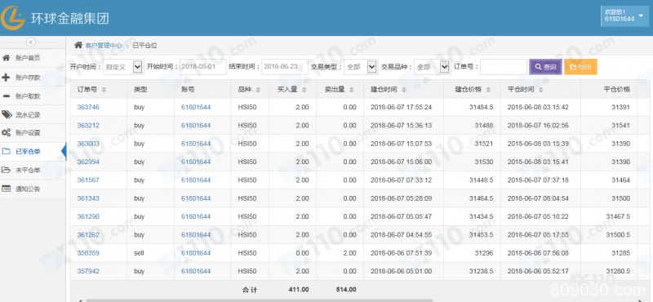Click the folder icon beside 已平仓单

tap(6, 151)
